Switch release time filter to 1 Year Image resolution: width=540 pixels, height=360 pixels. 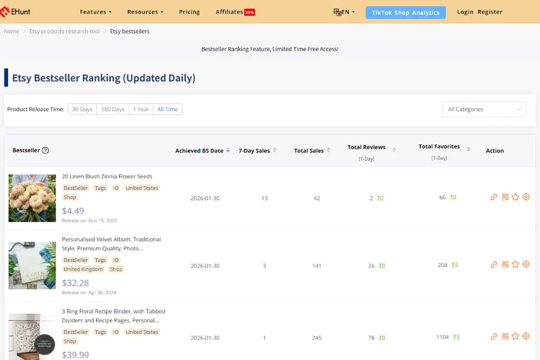click(x=141, y=109)
